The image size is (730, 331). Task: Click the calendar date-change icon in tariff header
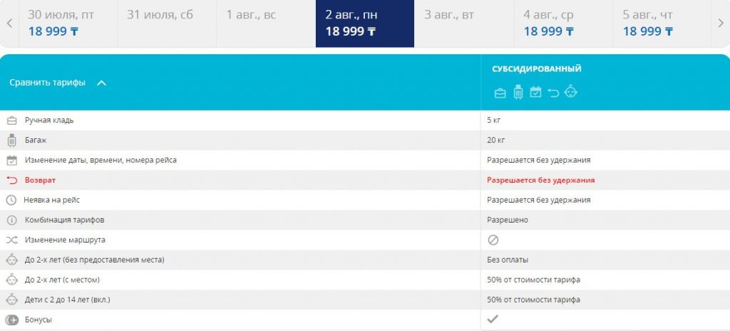pos(535,92)
